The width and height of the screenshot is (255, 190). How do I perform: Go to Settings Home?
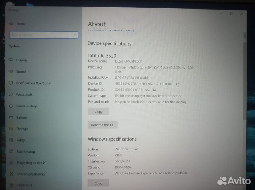point(21,24)
